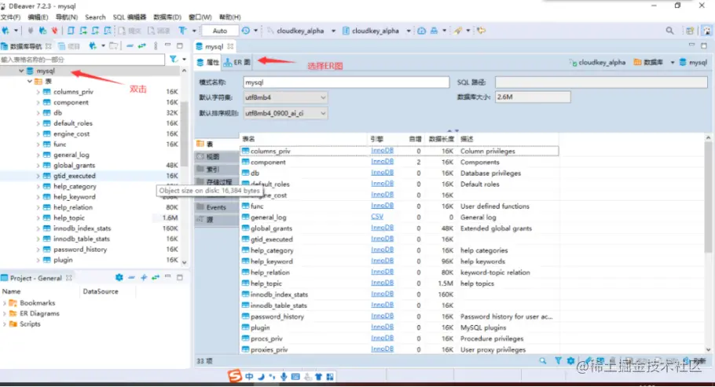Click the InnoDB link in columns_priv row
Image resolution: width=715 pixels, height=387 pixels.
click(x=382, y=151)
